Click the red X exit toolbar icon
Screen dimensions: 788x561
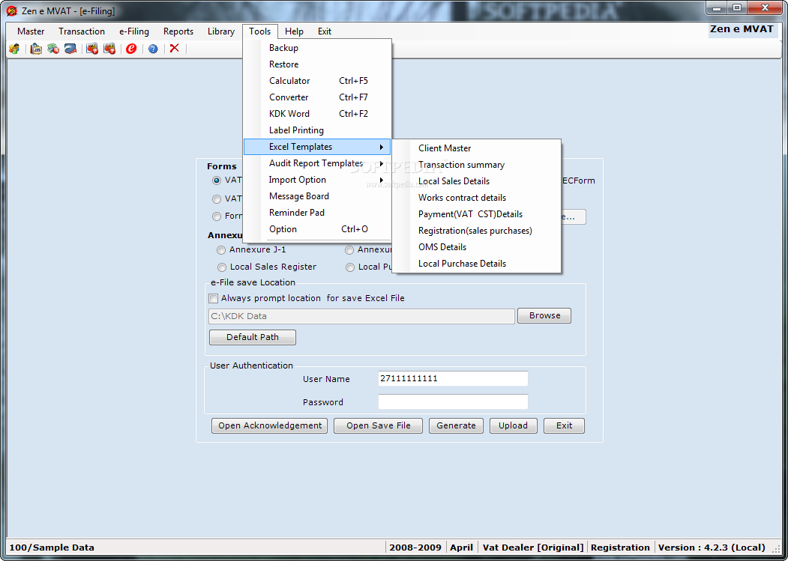pos(175,48)
